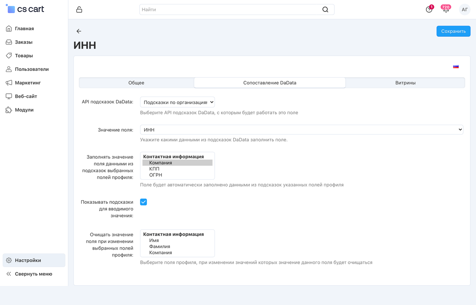Screen dimensions: 476x305
Task: Toggle Показывать подсказки checkbox
Action: (x=144, y=202)
